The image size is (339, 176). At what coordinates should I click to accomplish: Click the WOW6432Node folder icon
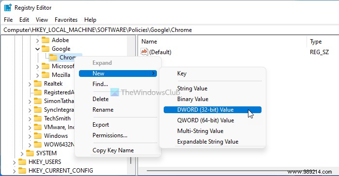(x=38, y=144)
